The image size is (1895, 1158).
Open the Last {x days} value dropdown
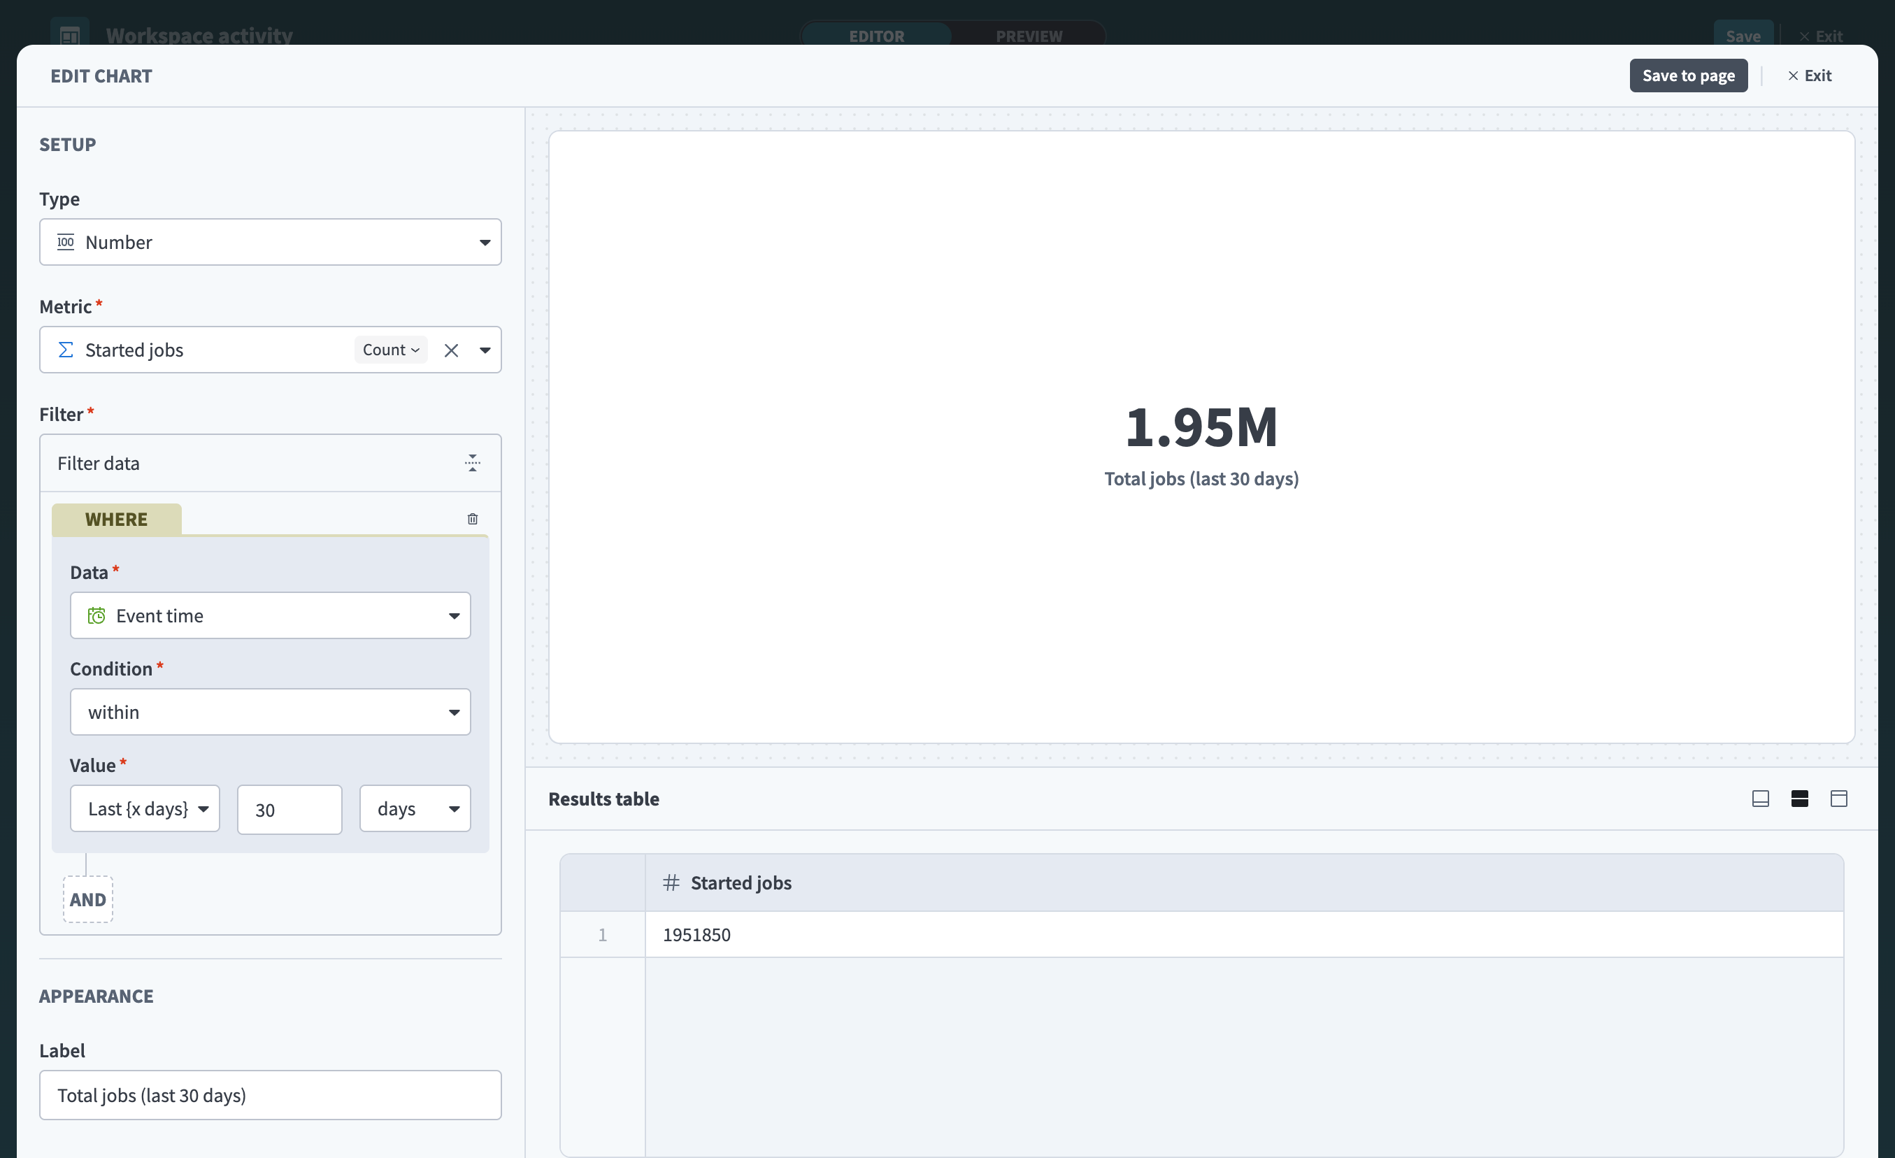[145, 809]
